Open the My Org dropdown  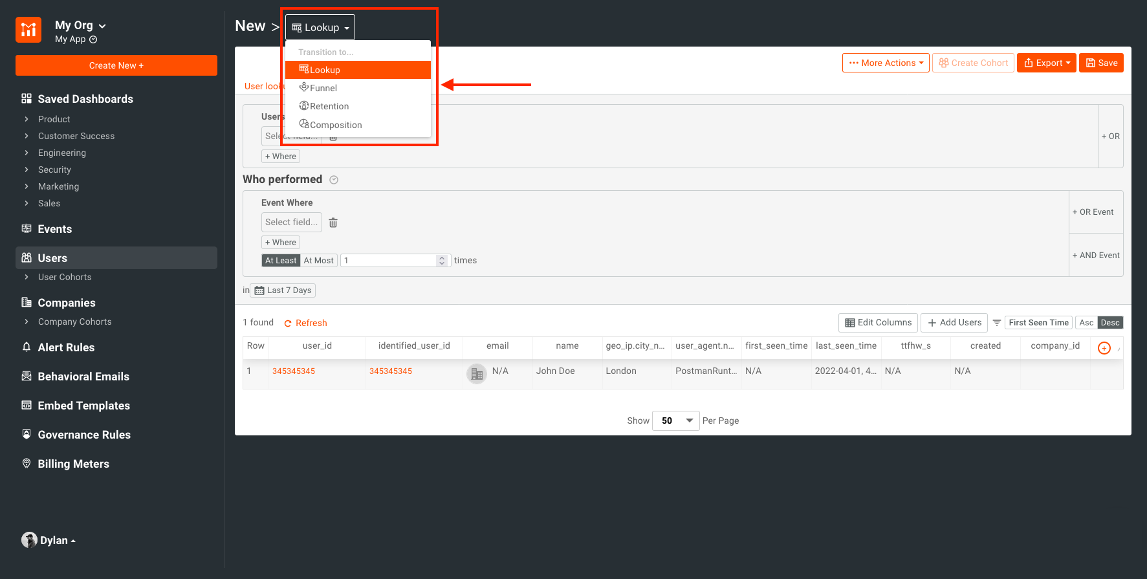click(80, 25)
